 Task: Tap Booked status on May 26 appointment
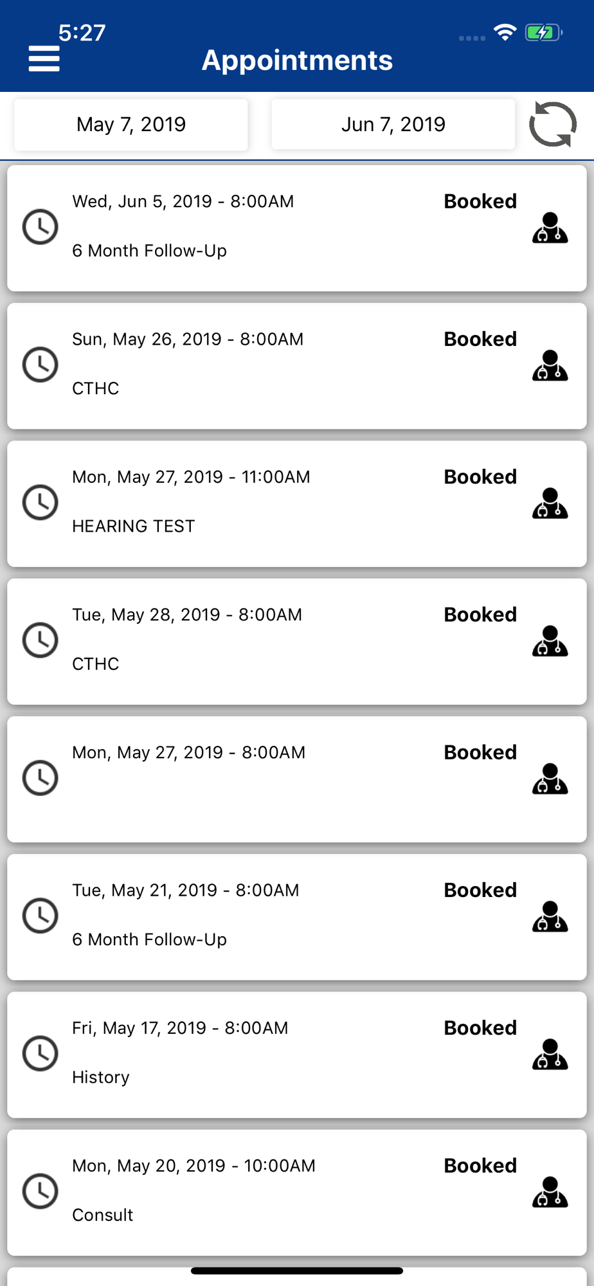480,339
